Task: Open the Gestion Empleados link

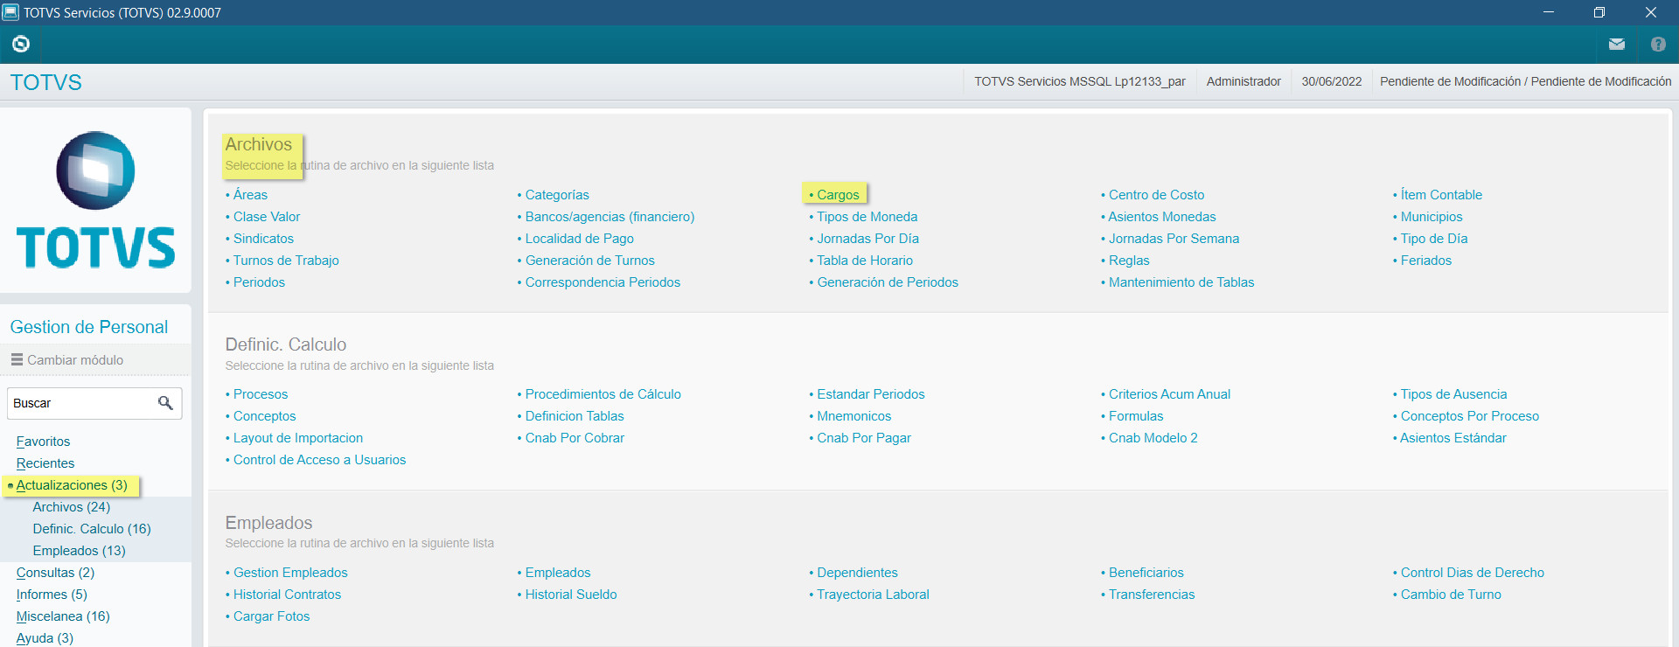Action: tap(290, 573)
